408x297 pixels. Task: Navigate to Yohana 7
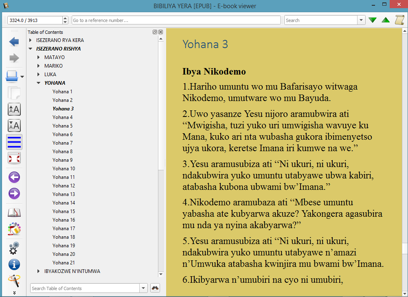pyautogui.click(x=62, y=143)
